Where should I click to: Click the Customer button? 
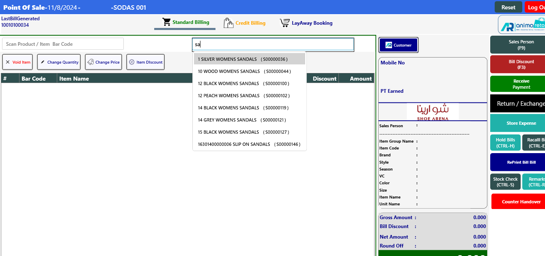(398, 45)
